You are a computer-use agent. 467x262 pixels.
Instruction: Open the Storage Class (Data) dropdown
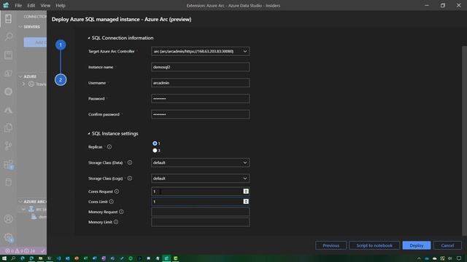coord(200,162)
